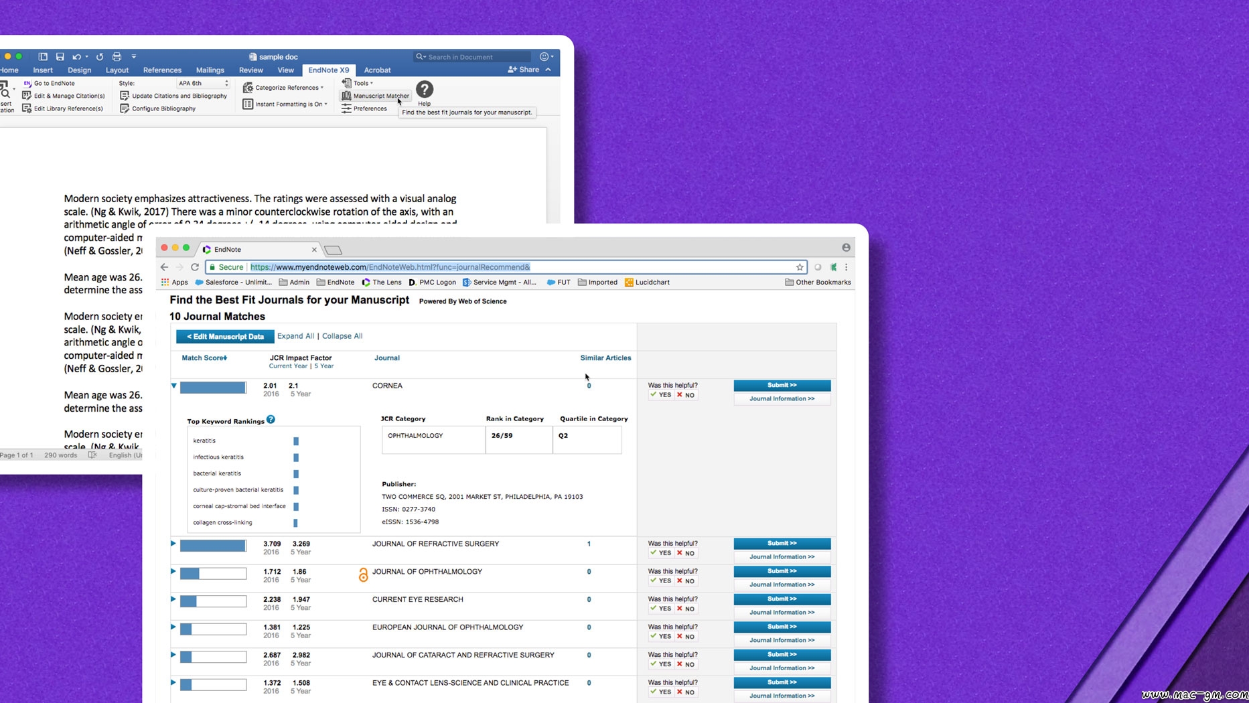Select the EndNote X9 ribbon tab
1249x703 pixels.
click(x=329, y=70)
